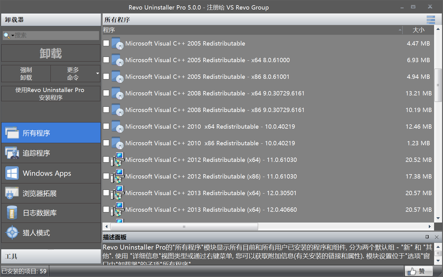The image size is (443, 277).
Task: Click the vertical scrollbar thumb of program list
Action: point(438,85)
